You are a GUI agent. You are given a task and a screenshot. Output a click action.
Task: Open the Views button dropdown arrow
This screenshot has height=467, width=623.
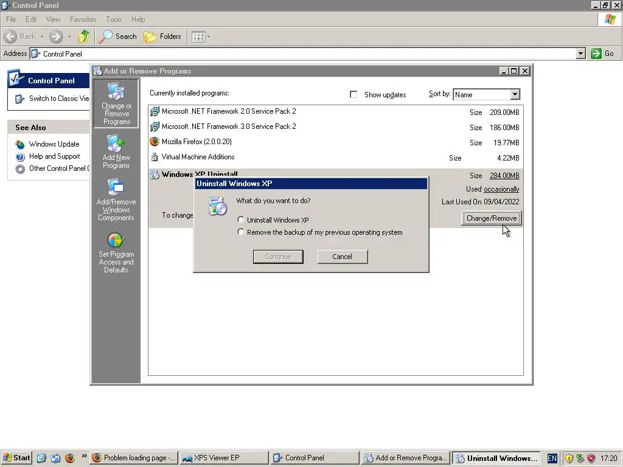click(x=209, y=37)
